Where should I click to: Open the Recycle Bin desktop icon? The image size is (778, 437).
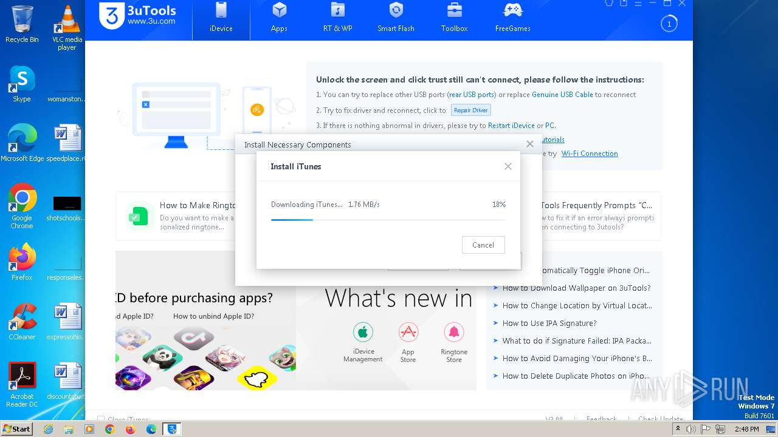tap(22, 24)
